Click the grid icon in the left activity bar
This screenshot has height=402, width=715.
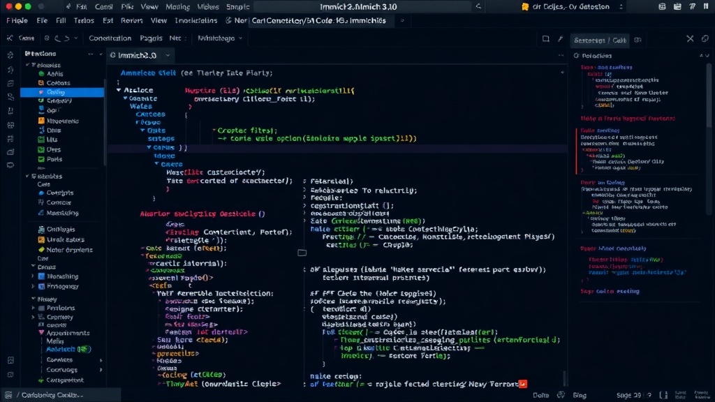pos(10,125)
